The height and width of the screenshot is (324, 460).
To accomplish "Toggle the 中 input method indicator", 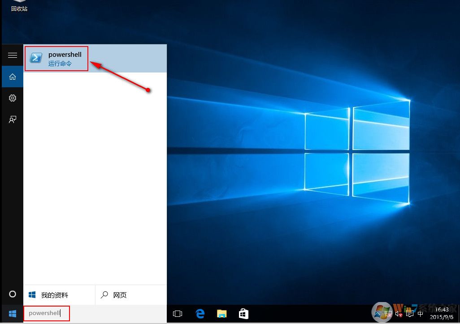I will [x=421, y=314].
